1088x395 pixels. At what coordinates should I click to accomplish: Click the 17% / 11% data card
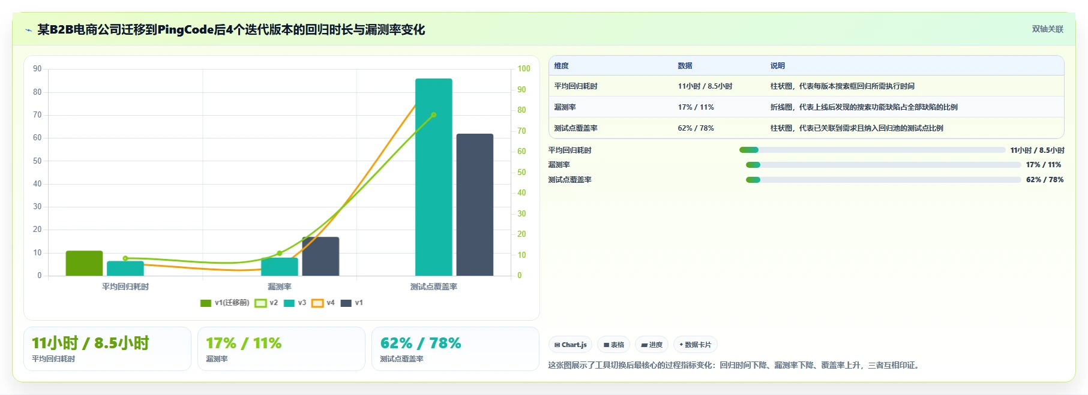click(x=281, y=349)
